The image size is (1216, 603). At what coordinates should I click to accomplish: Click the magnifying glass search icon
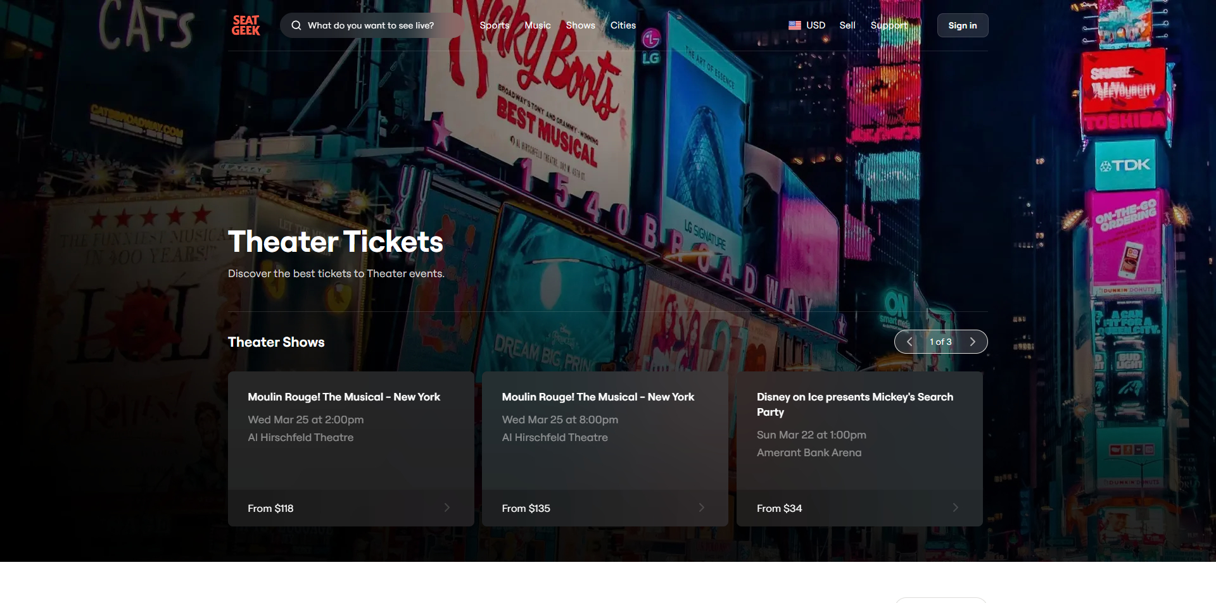pyautogui.click(x=296, y=25)
